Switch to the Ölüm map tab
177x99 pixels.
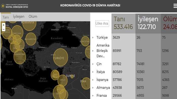pyautogui.click(x=33, y=17)
